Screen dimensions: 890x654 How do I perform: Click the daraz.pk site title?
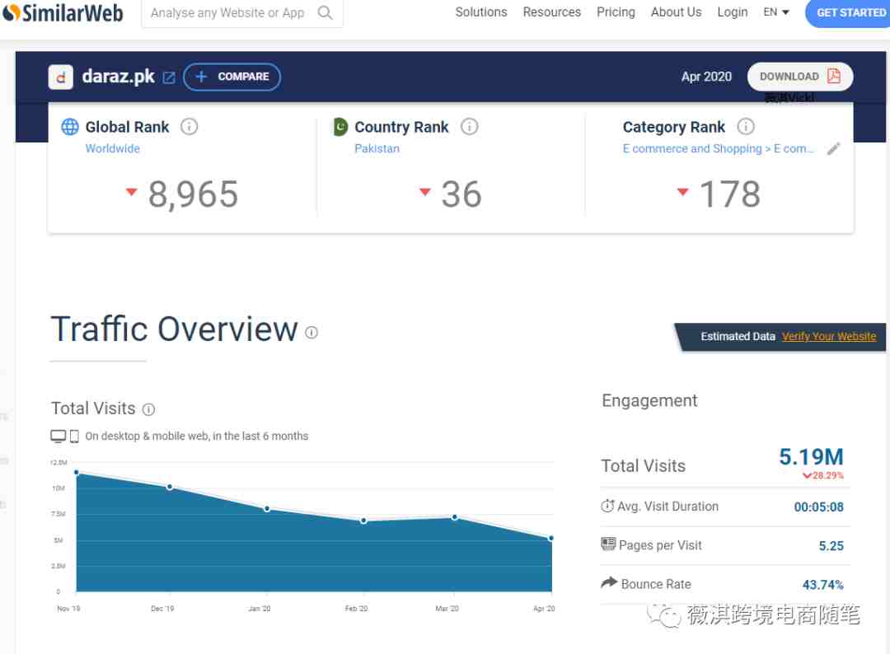coord(118,76)
